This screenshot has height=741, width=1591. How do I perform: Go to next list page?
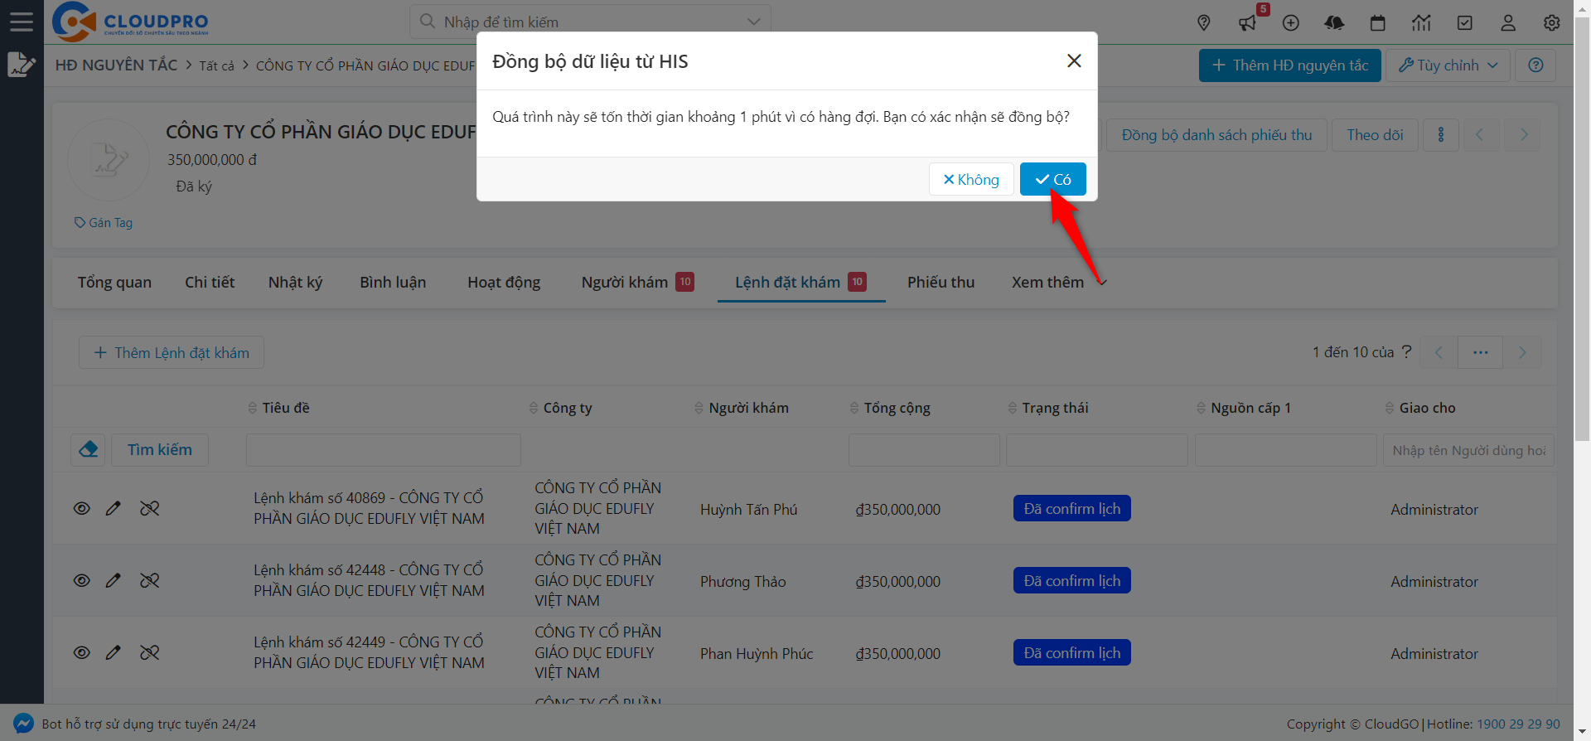[1522, 352]
